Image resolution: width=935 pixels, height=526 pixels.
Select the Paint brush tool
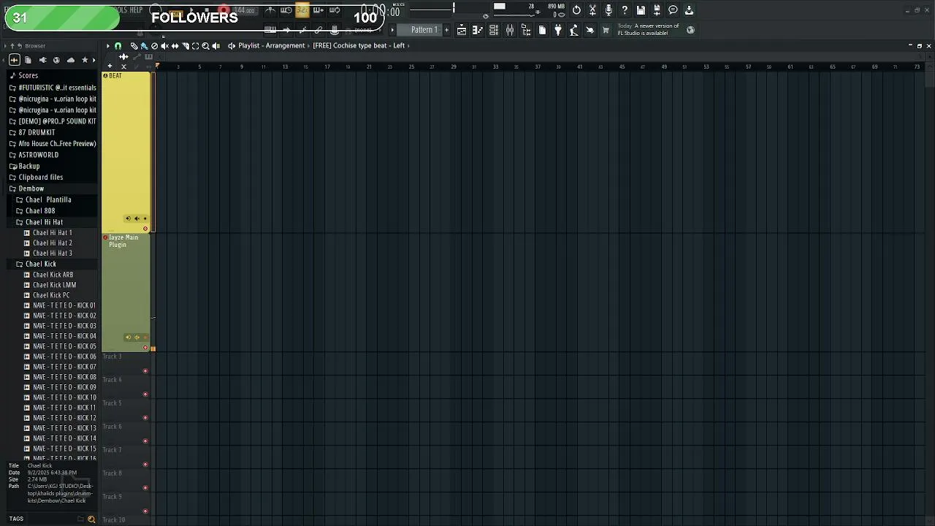(x=144, y=46)
